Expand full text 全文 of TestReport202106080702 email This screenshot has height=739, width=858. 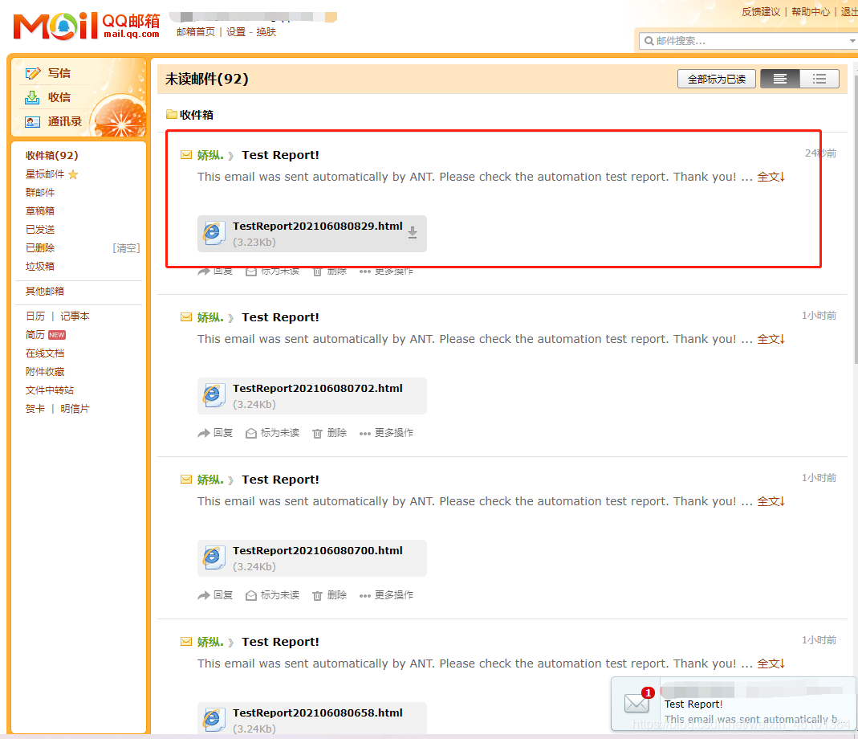(x=771, y=338)
